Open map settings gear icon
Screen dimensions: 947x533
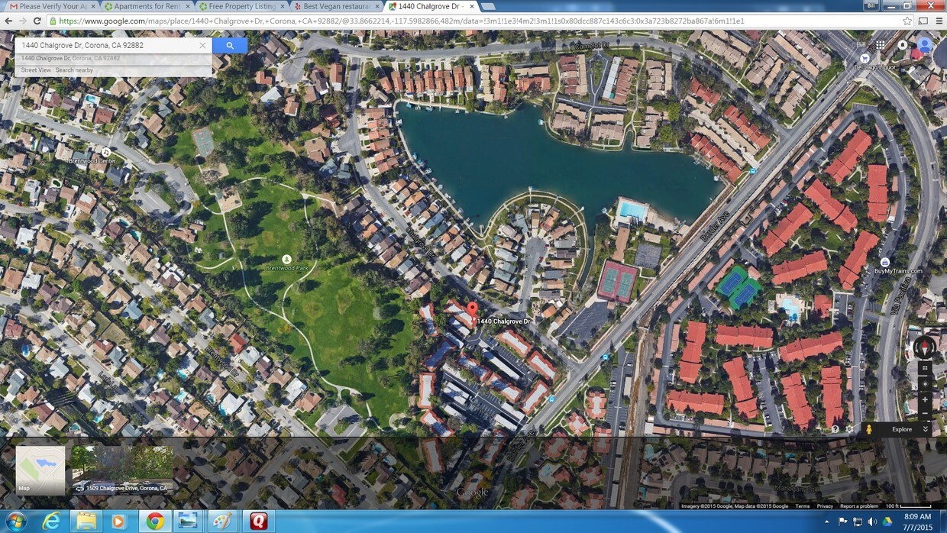[x=849, y=429]
